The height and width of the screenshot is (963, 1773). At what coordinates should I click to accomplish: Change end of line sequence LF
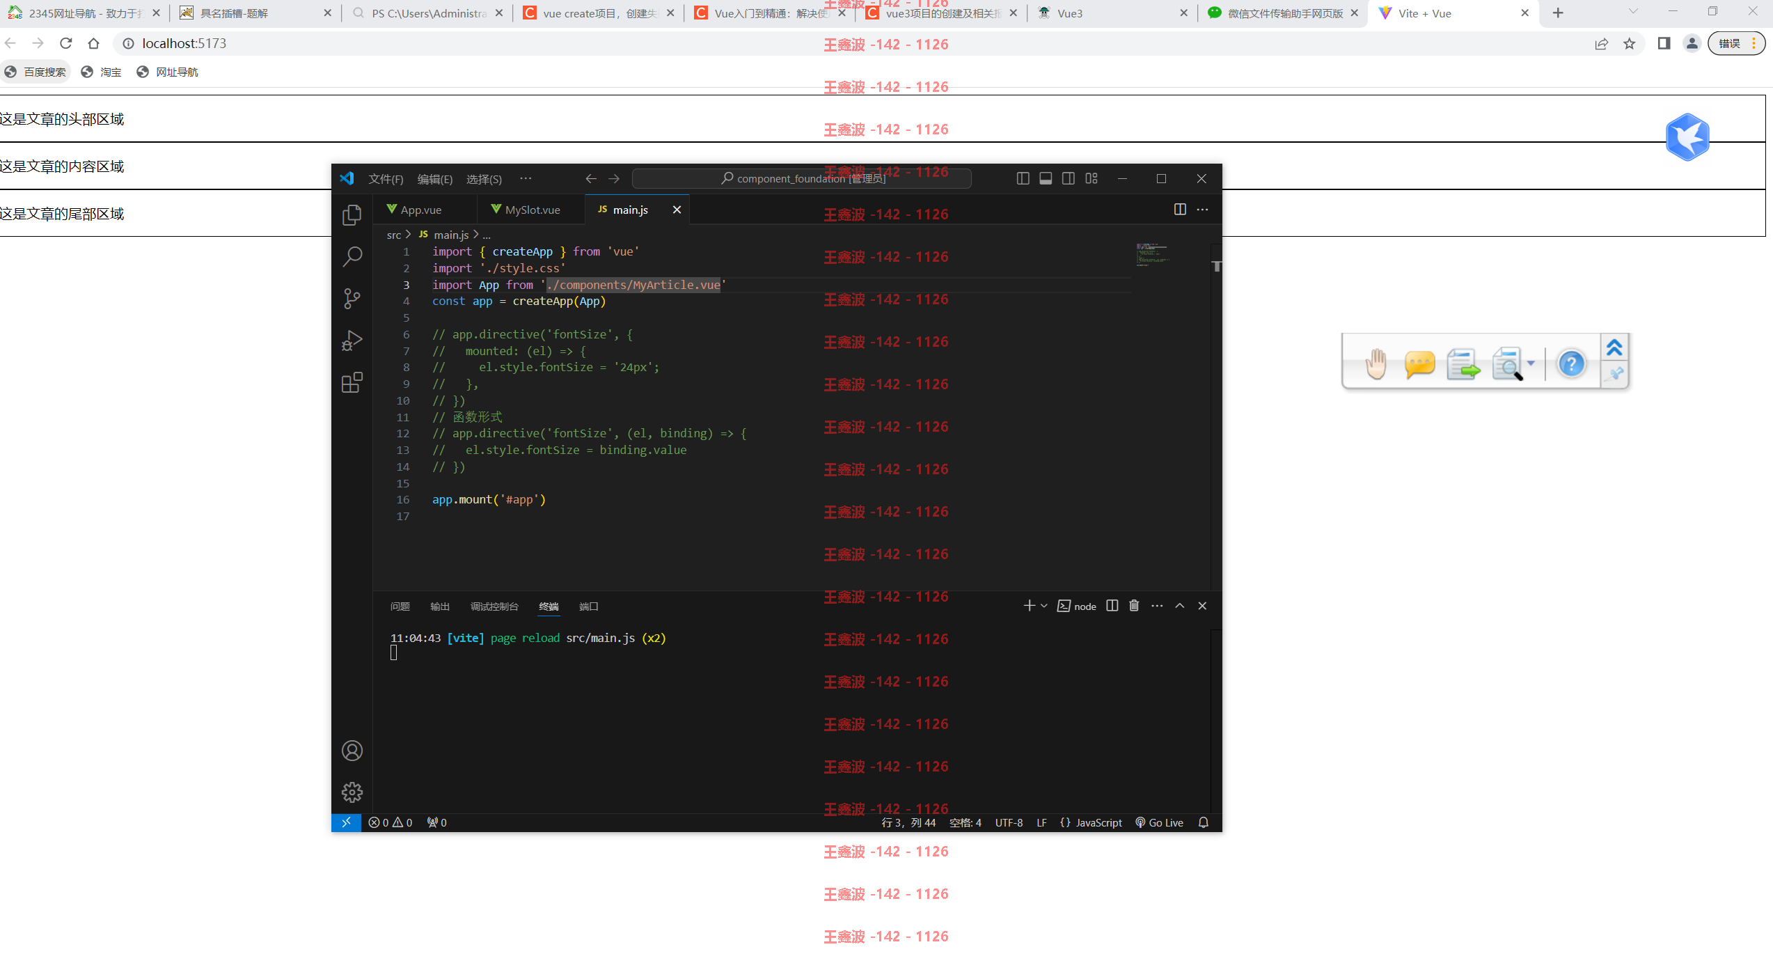tap(1041, 822)
